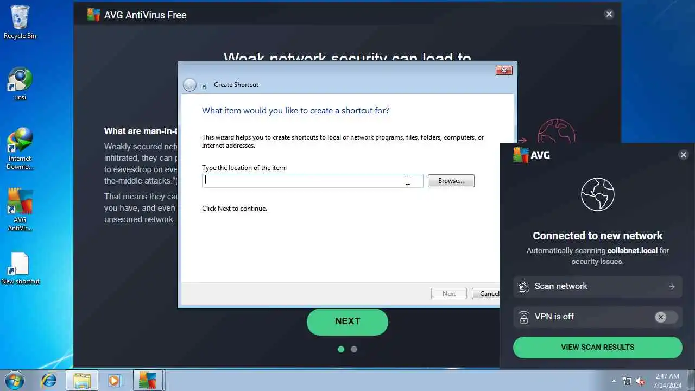This screenshot has height=391, width=695.
Task: Click VIEW SCAN RESULTS button
Action: pos(597,348)
